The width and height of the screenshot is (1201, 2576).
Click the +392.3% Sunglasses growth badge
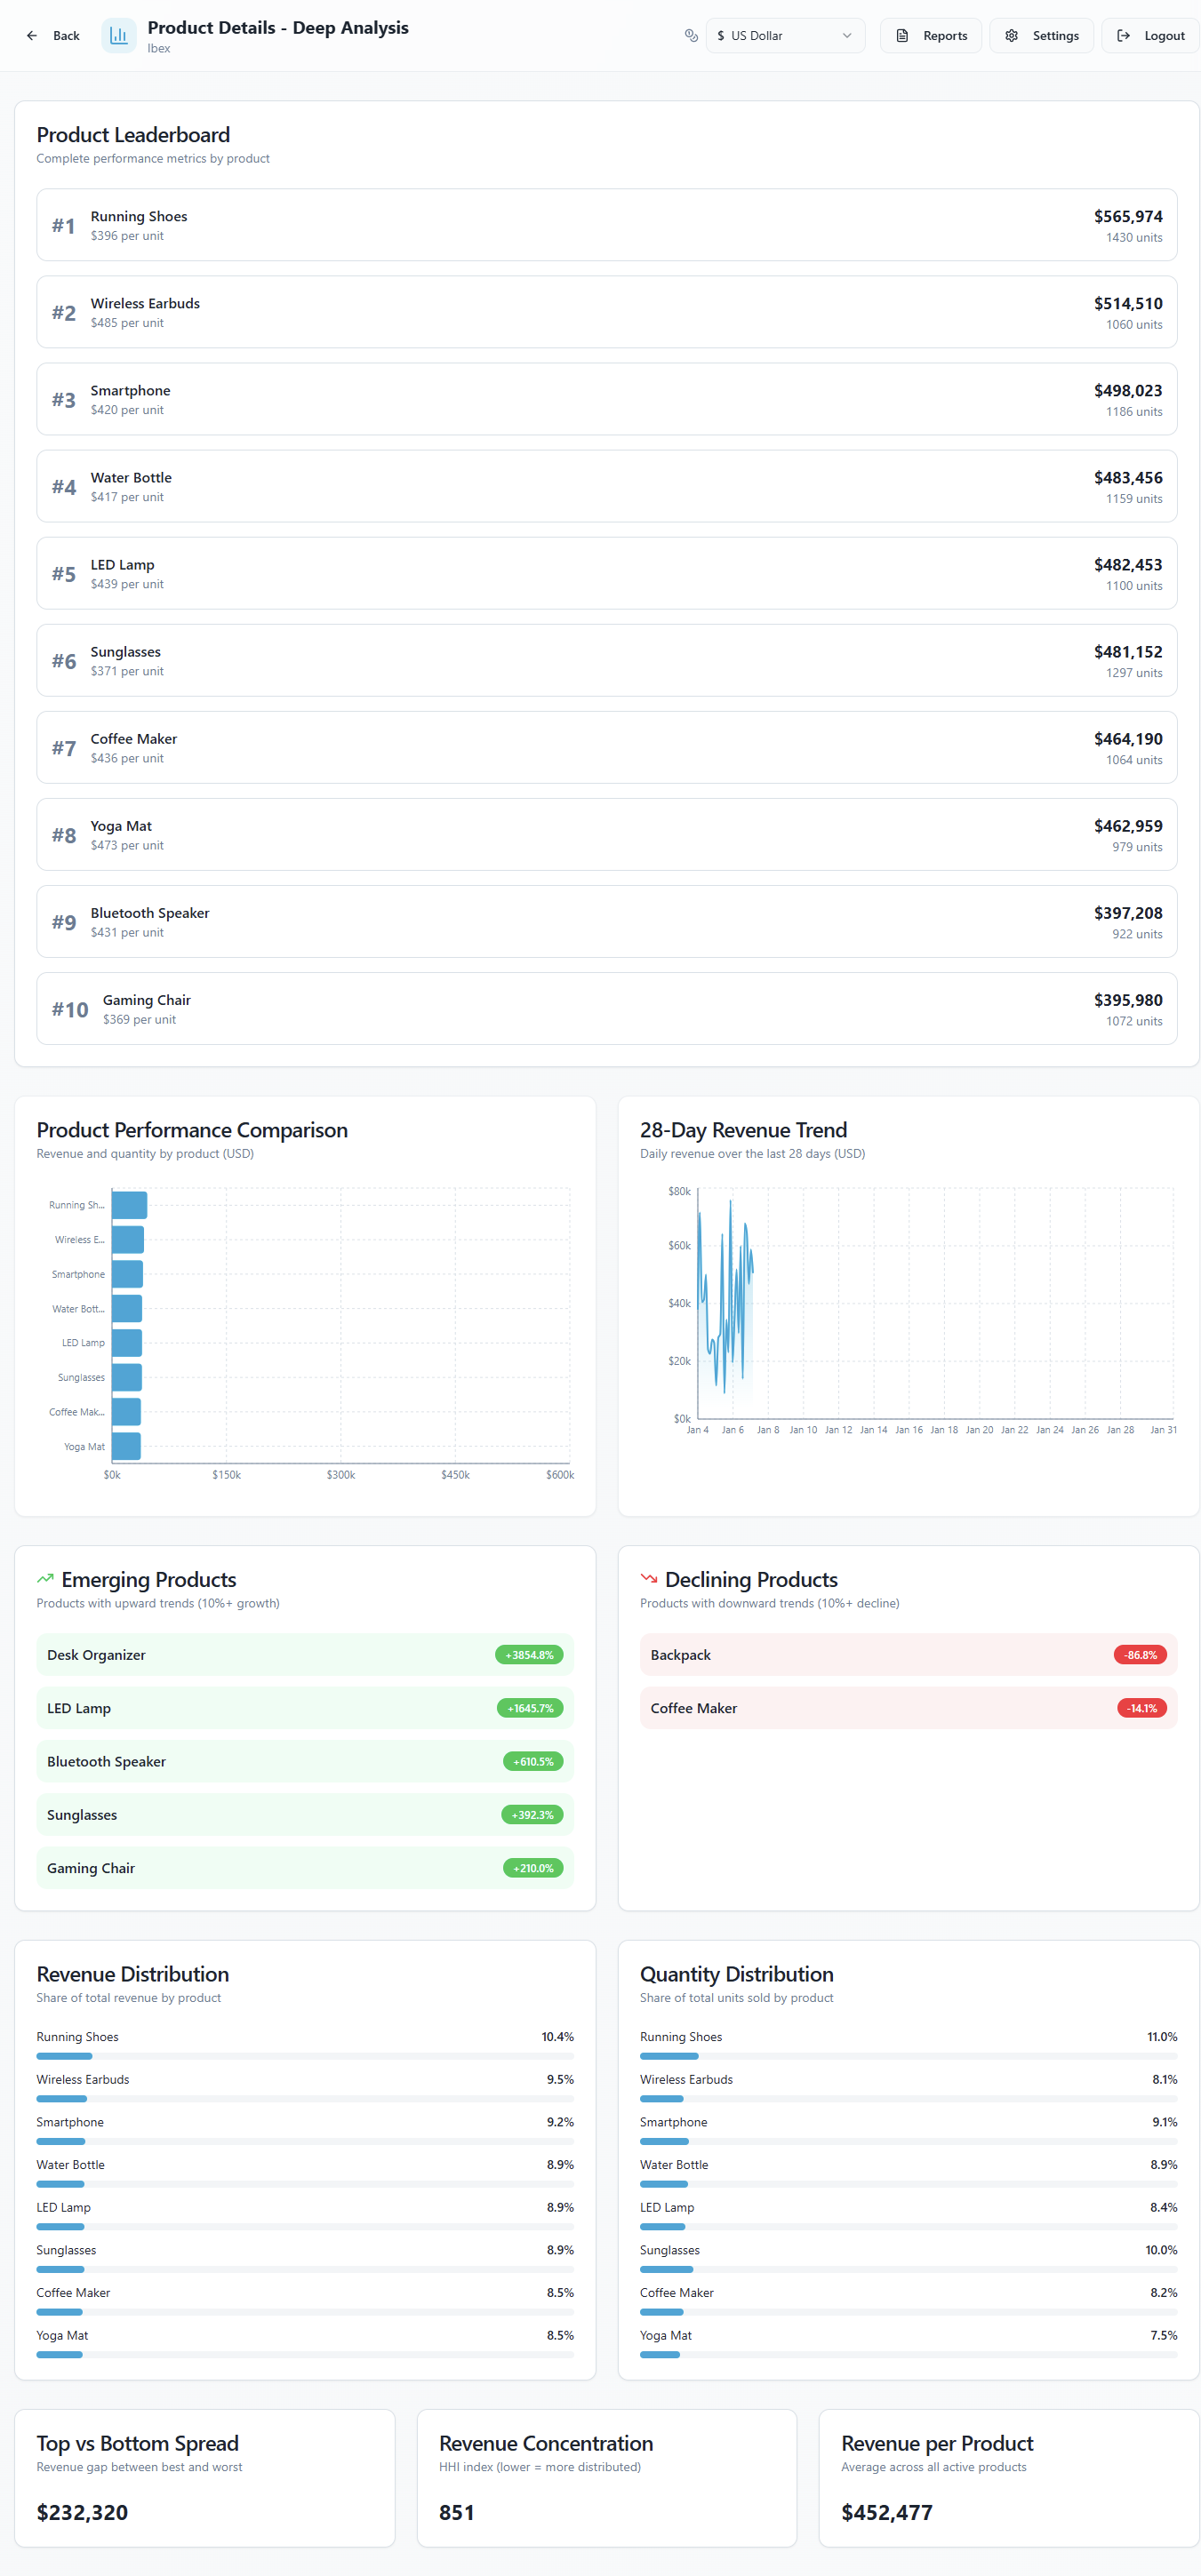coord(532,1814)
